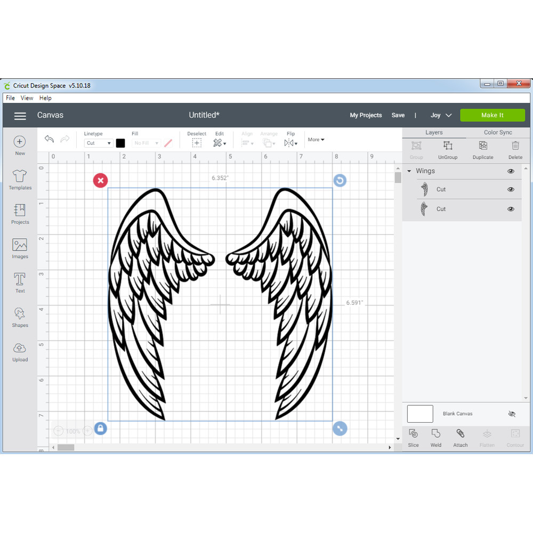Open the More options dropdown
Screen dimensions: 533x533
316,139
